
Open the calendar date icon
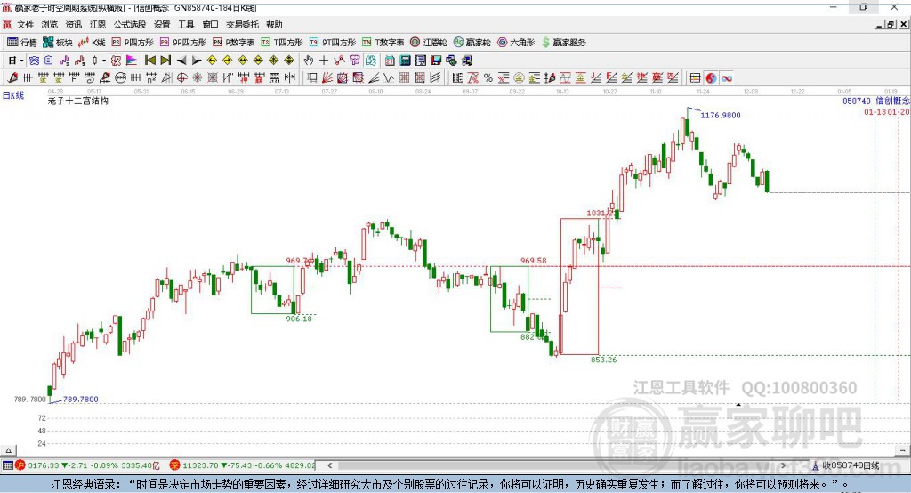pyautogui.click(x=390, y=61)
